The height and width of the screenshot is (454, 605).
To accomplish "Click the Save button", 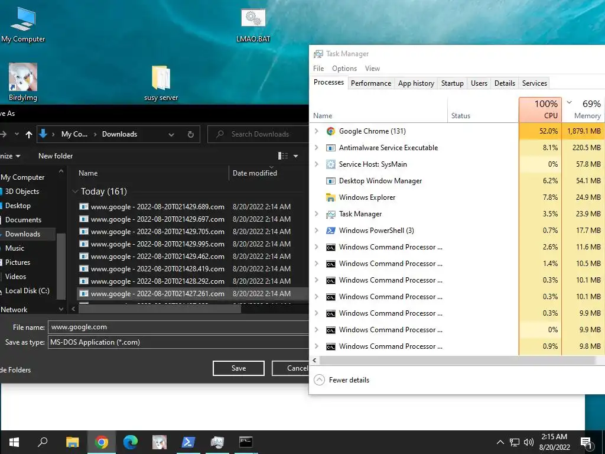I will click(239, 368).
